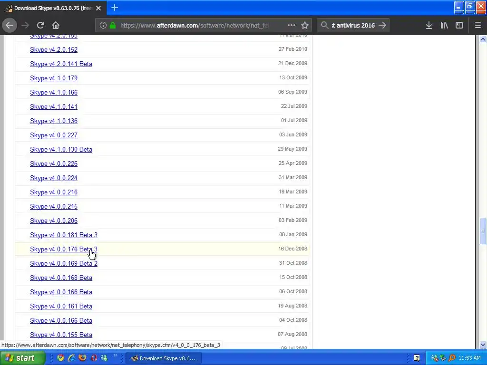Viewport: 487px width, 365px height.
Task: Open the Skype v4.0.0.176 Beta 3 link
Action: click(x=64, y=250)
